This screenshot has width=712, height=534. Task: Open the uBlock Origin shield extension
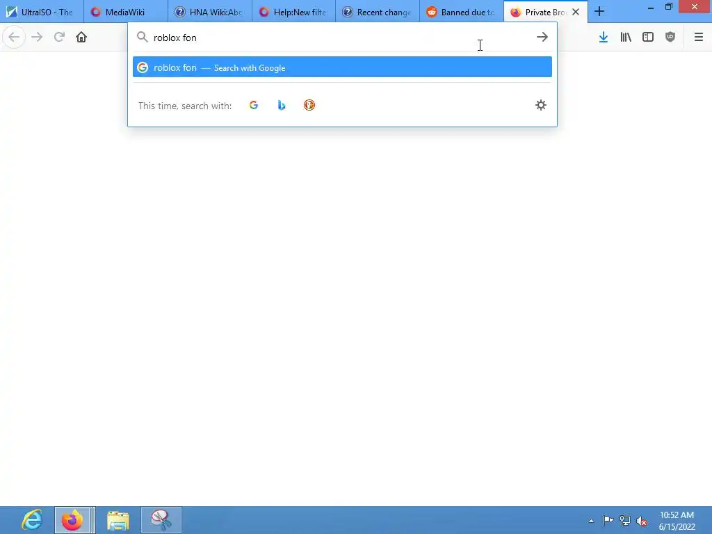point(670,38)
